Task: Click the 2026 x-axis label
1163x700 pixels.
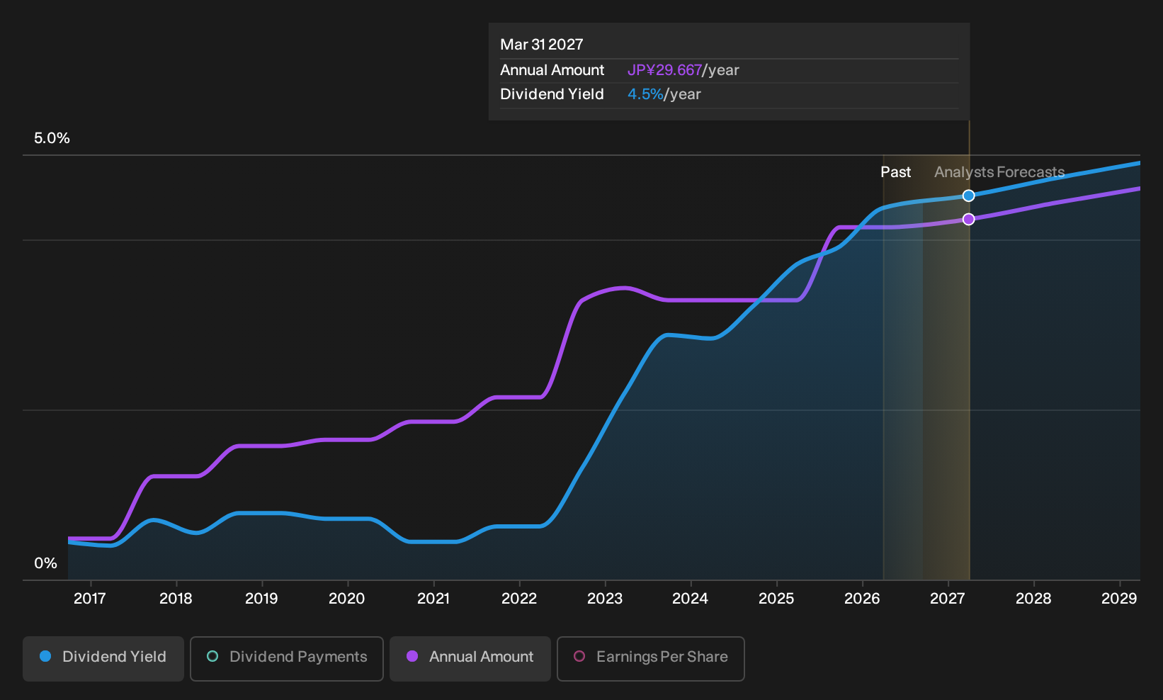Action: point(862,599)
